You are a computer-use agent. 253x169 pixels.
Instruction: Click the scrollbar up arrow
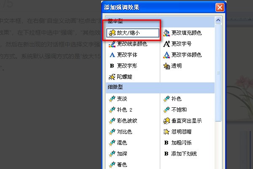pyautogui.click(x=218, y=20)
